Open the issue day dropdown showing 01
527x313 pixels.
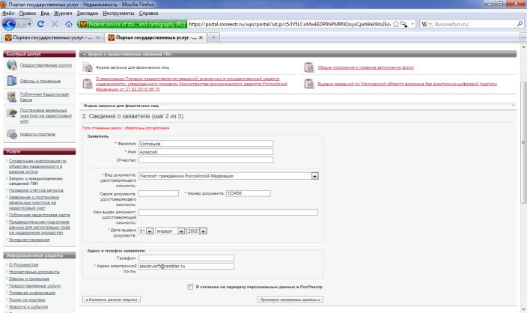tap(150, 231)
